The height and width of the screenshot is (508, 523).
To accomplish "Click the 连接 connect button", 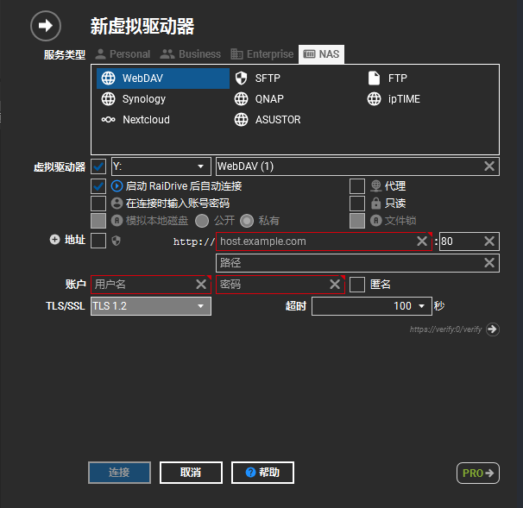I will [x=119, y=473].
